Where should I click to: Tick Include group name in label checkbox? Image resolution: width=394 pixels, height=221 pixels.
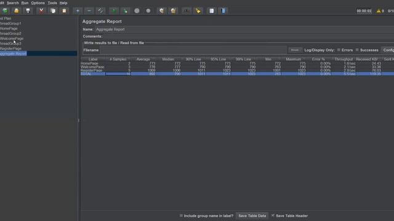click(x=181, y=215)
